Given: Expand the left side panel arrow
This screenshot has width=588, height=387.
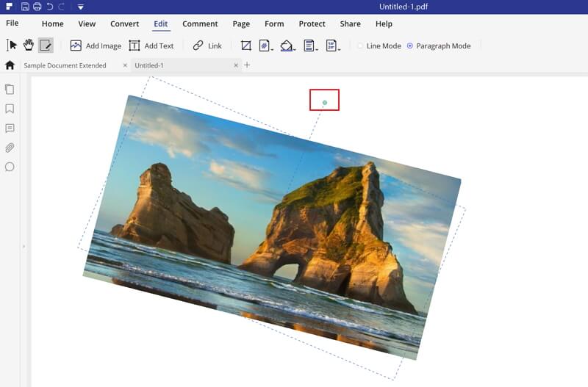Looking at the screenshot, I should pyautogui.click(x=24, y=247).
